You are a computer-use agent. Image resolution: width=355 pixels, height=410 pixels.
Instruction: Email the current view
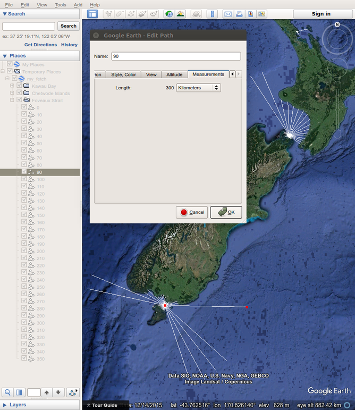point(228,14)
